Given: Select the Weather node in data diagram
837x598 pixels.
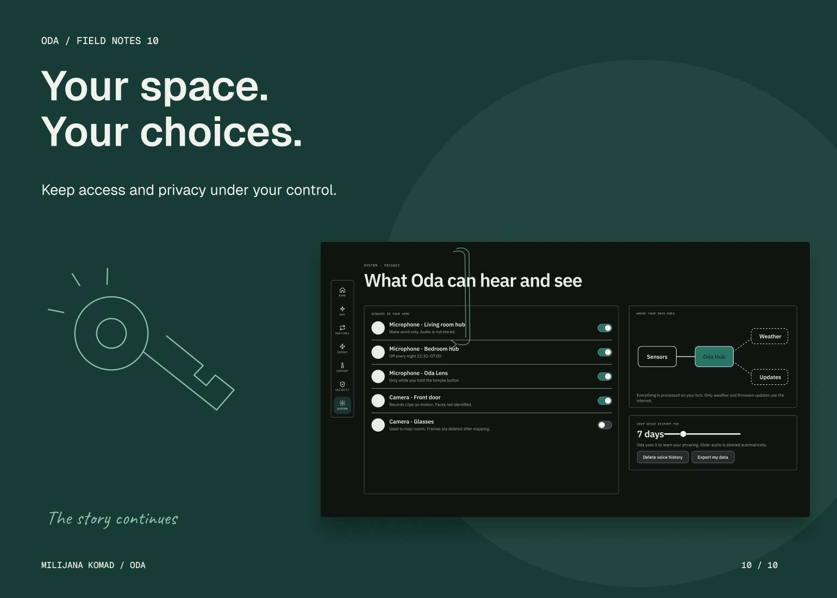Looking at the screenshot, I should coord(770,337).
